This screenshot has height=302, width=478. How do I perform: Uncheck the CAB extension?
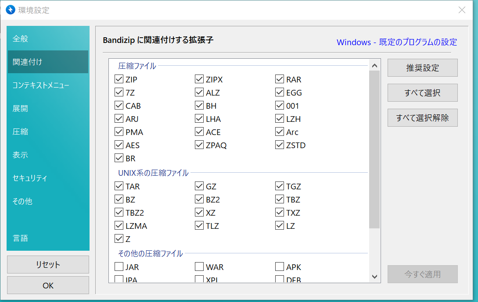(x=119, y=106)
